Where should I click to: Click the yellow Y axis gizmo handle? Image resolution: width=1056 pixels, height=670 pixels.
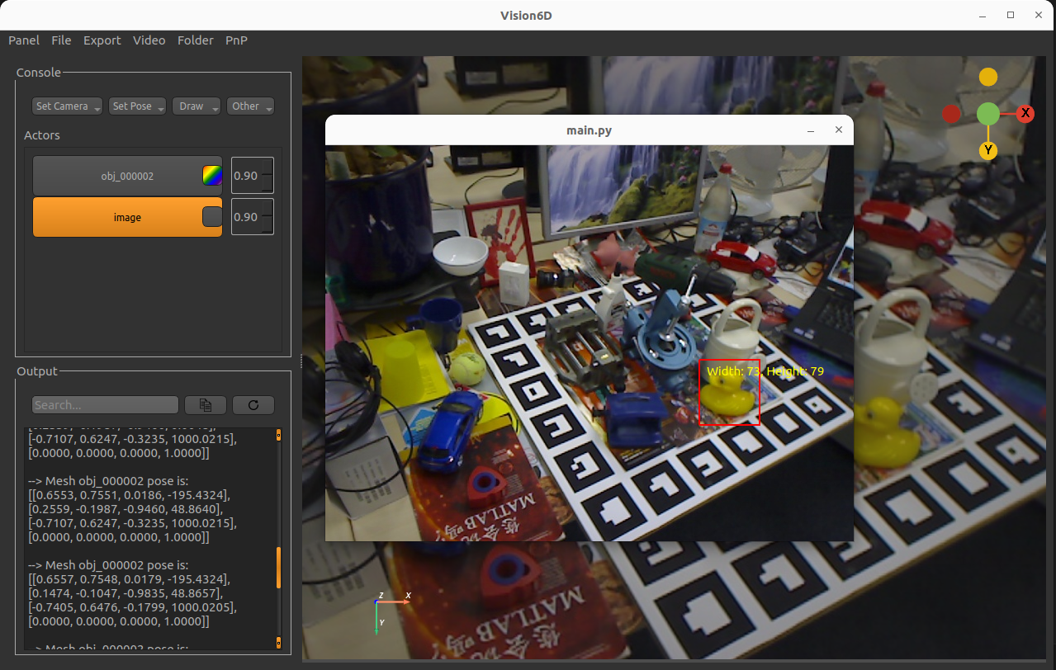pyautogui.click(x=987, y=150)
